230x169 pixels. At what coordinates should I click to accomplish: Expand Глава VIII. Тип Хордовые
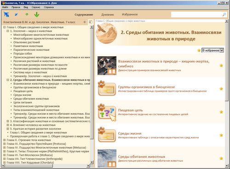click(x=4, y=163)
